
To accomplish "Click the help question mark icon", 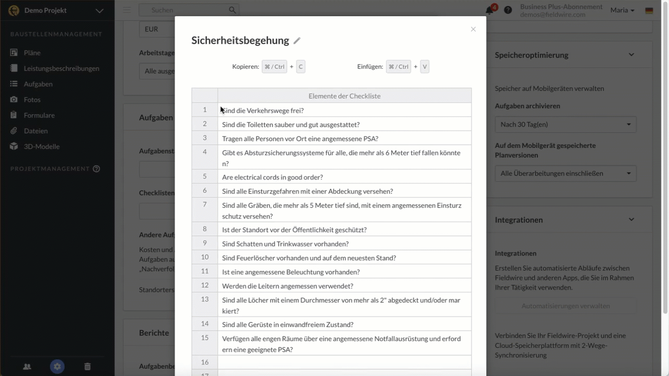I will point(508,10).
